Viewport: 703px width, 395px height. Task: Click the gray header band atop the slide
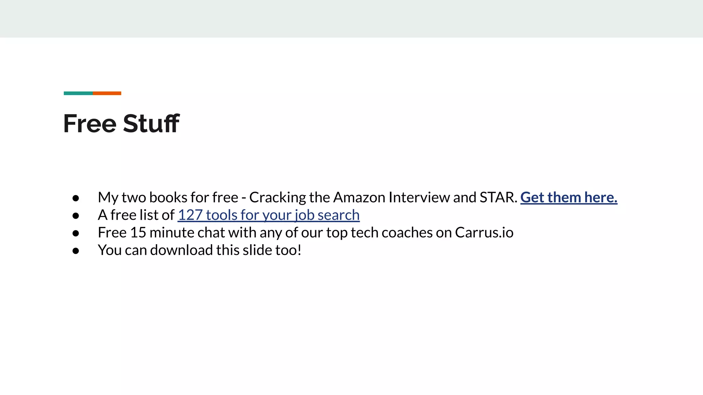click(351, 19)
